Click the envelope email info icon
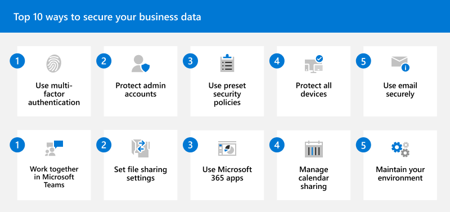This screenshot has width=450, height=212. [400, 64]
